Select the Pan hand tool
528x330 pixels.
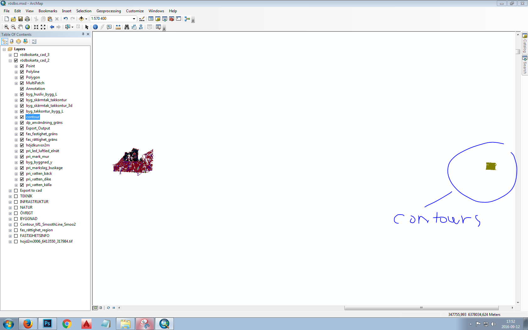click(x=20, y=27)
